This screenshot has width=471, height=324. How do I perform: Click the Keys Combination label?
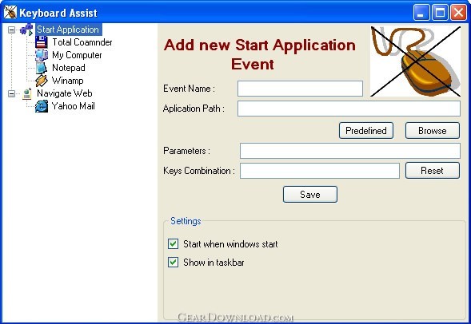(x=199, y=171)
